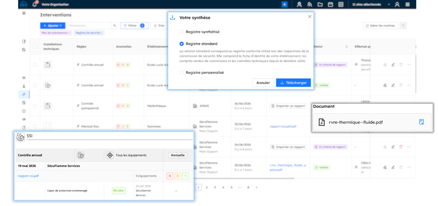Open more options in first Contrôle annuel row

click(x=409, y=65)
